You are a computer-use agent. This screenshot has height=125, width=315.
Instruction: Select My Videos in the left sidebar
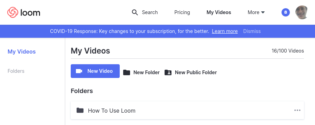22,52
